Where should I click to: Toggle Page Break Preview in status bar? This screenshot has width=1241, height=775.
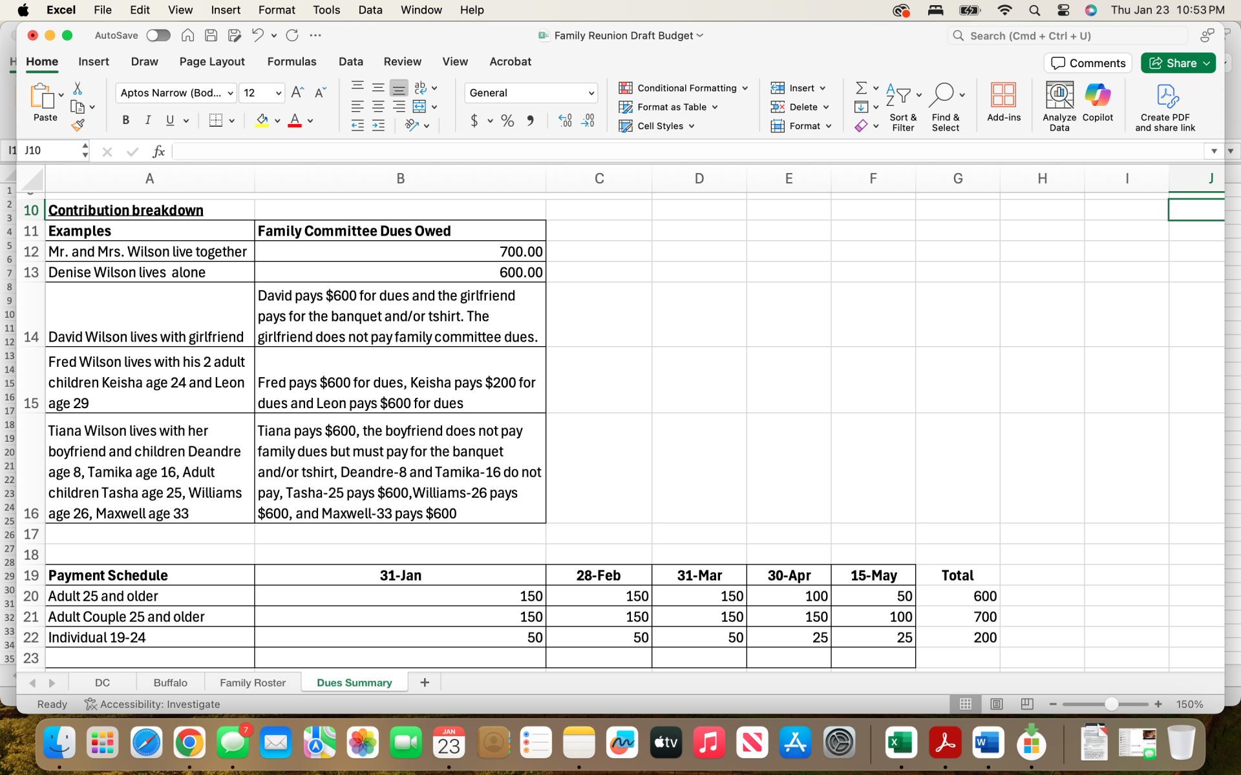pyautogui.click(x=1027, y=704)
